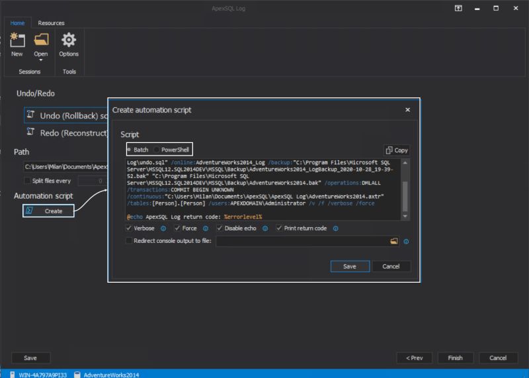
Task: Show info for the Verbose option
Action: 163,228
